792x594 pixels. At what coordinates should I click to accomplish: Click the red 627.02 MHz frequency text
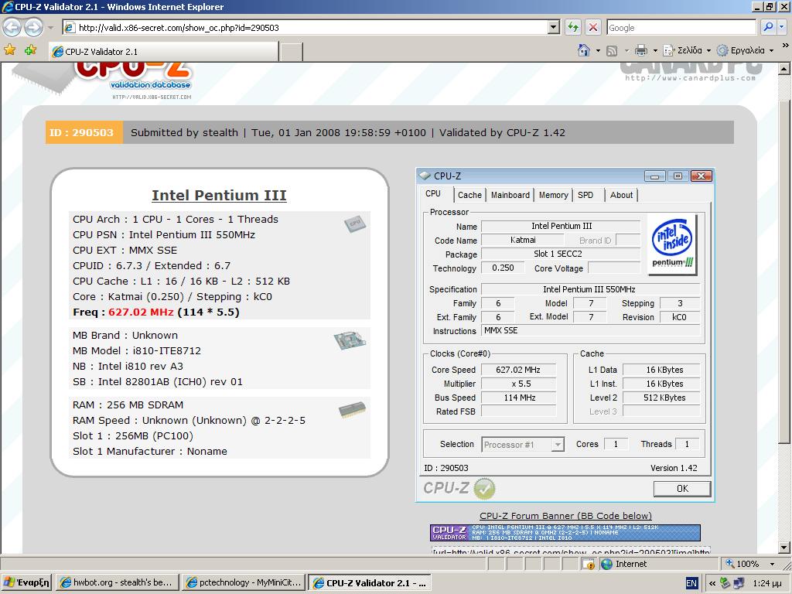coord(141,312)
